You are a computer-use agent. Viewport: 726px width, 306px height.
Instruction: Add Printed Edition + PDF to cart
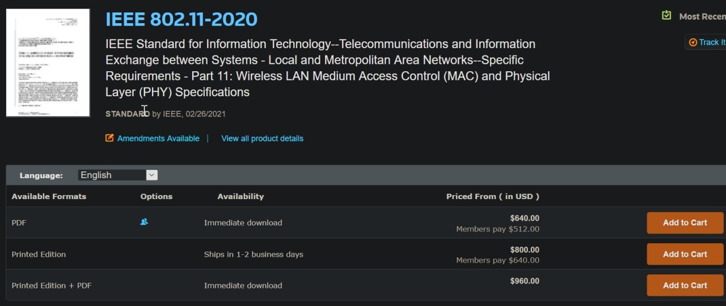pos(685,285)
